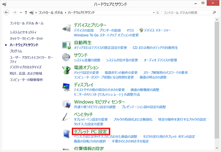Open ユーザー アカウントとファミリー セーフティ in sidebar
The width and height of the screenshot is (221, 152).
coord(31,59)
